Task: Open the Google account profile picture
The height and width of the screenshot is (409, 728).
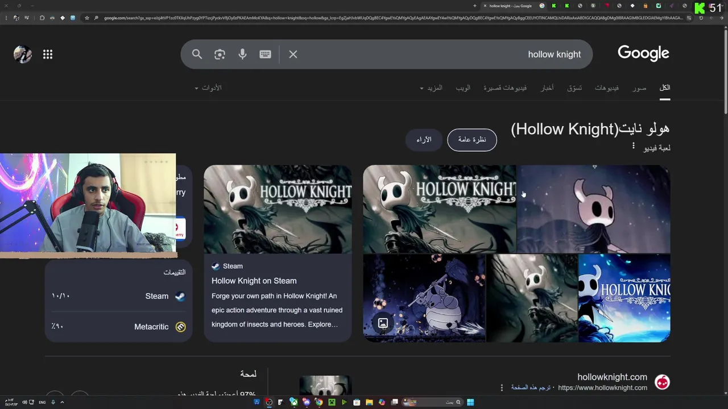Action: pyautogui.click(x=23, y=55)
